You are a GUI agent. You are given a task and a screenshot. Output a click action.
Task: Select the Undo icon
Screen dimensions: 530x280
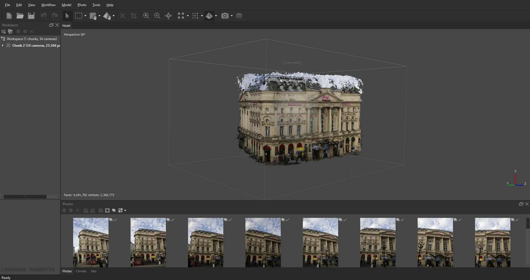tap(43, 16)
